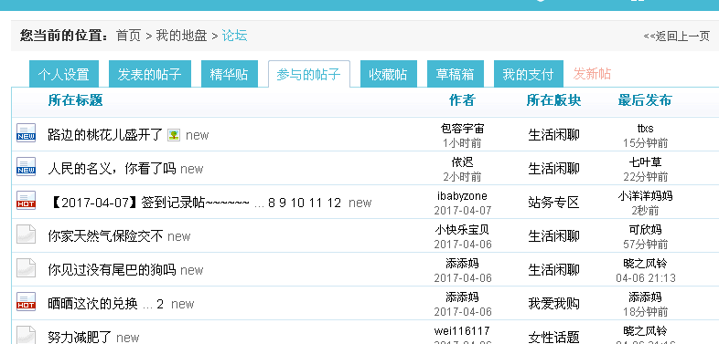719x344 pixels.
Task: Click author 包容宇宙
Action: pyautogui.click(x=462, y=129)
